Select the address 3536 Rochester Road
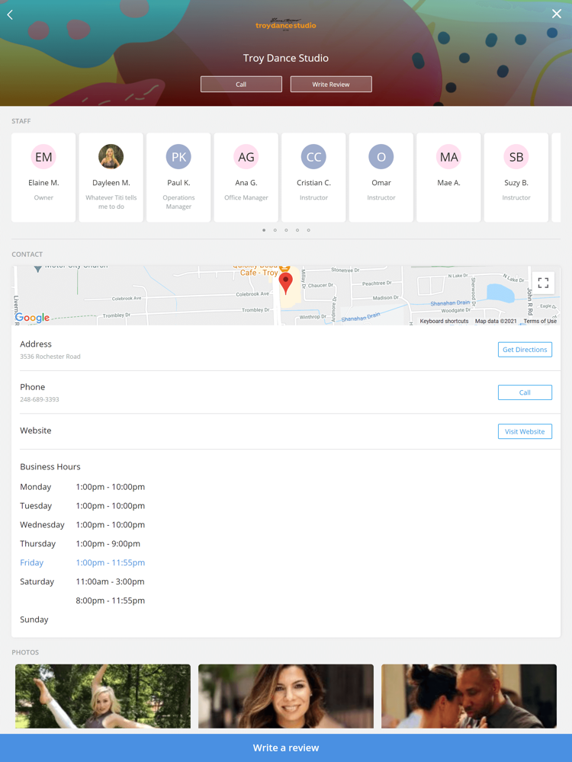572x762 pixels. (50, 356)
